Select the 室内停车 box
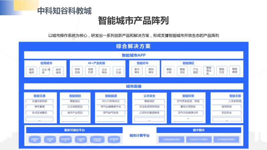 [137, 71]
